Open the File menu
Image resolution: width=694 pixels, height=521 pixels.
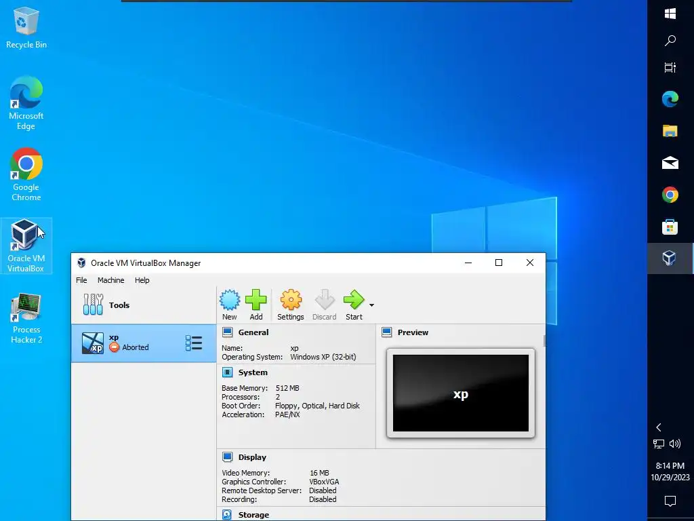tap(81, 280)
